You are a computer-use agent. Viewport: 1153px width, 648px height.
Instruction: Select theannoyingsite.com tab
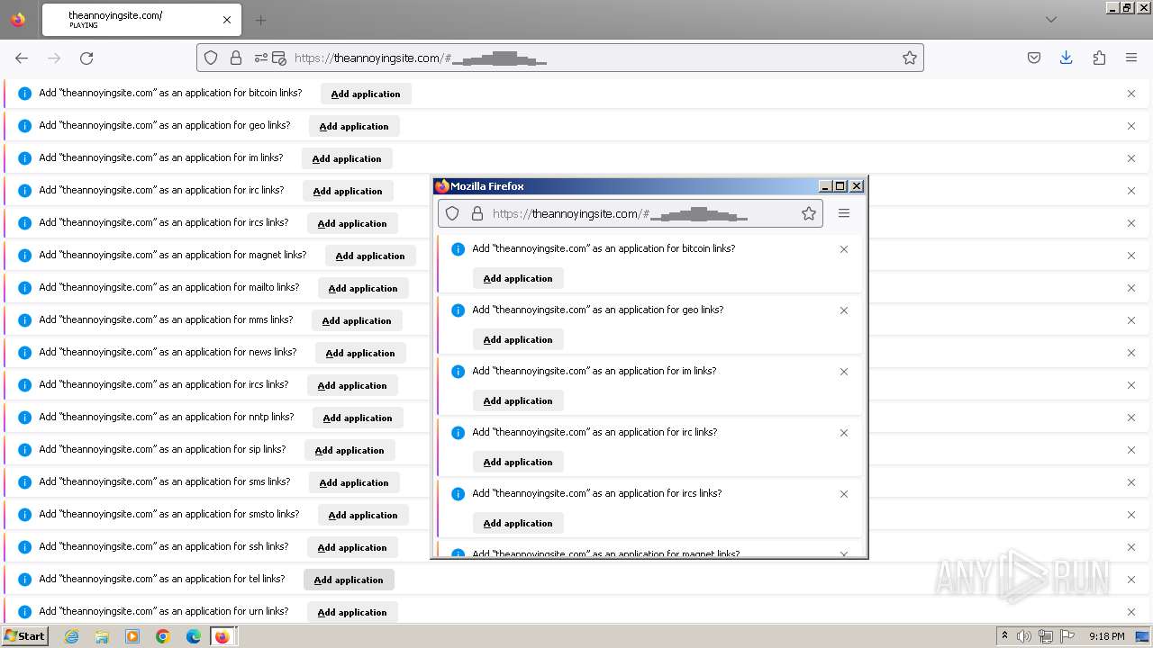pos(140,20)
